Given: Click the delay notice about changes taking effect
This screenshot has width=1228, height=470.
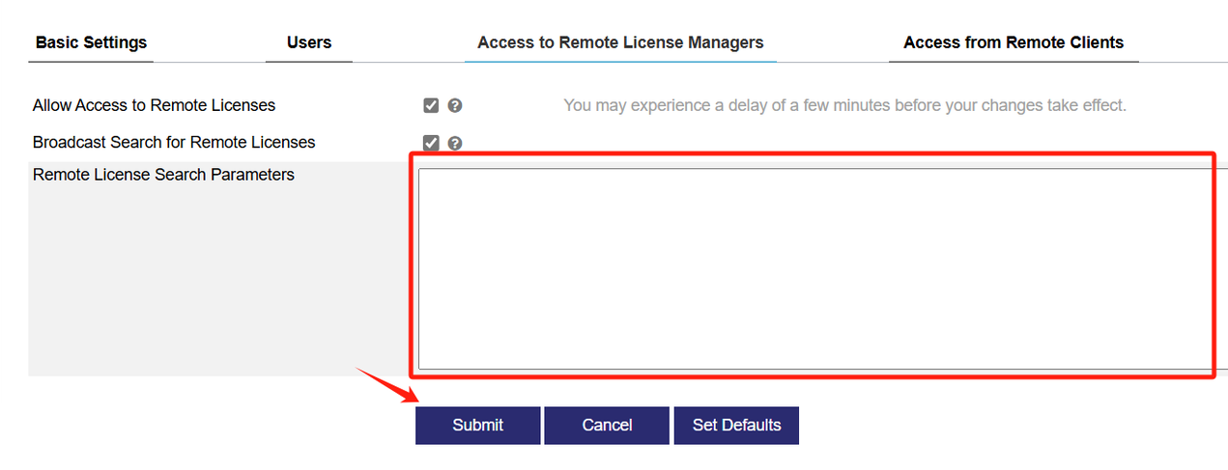Looking at the screenshot, I should pos(844,105).
